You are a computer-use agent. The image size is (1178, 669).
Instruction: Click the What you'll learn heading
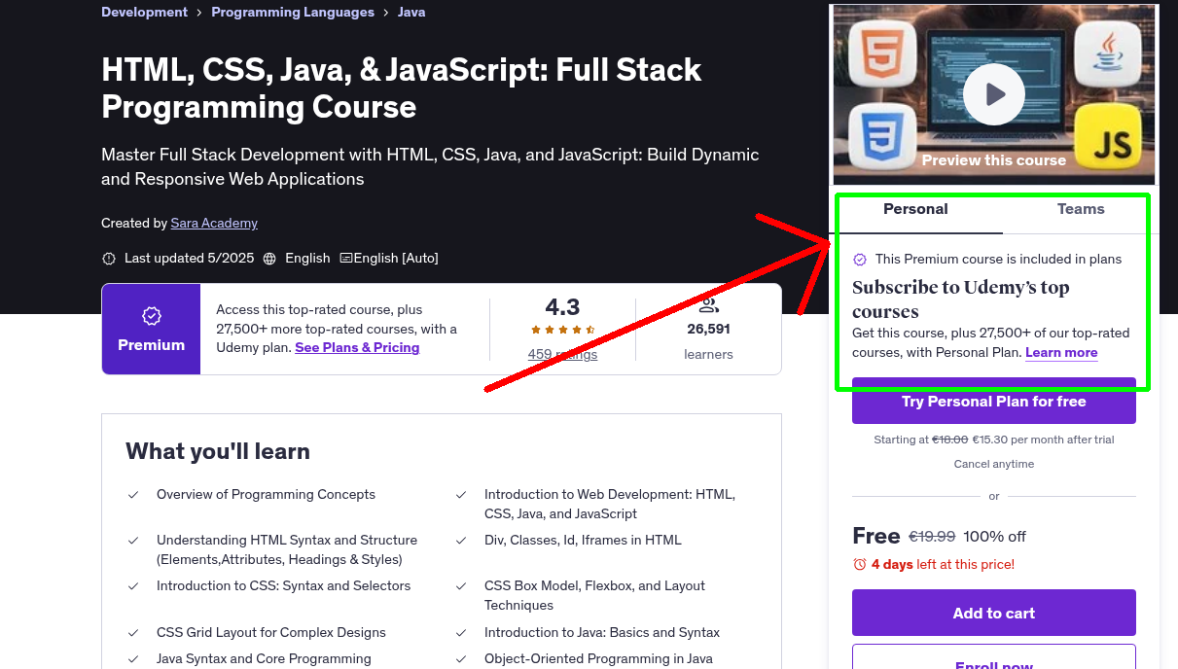pyautogui.click(x=218, y=451)
